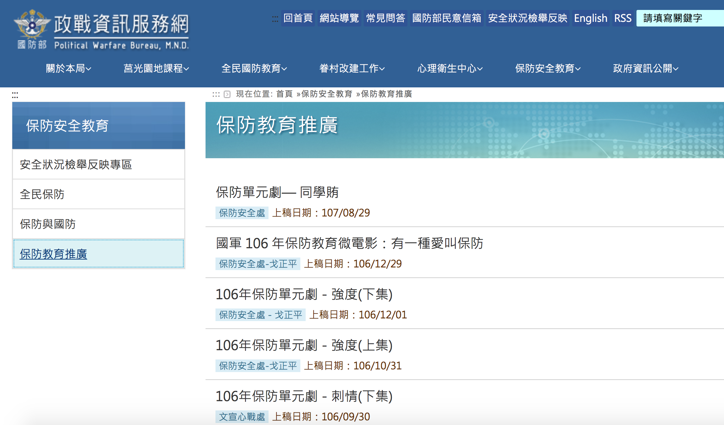This screenshot has height=425, width=724.
Task: Select 安全狀況檢舉反映專區 in the sidebar
Action: 76,165
